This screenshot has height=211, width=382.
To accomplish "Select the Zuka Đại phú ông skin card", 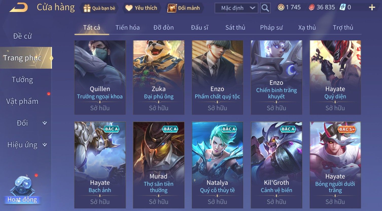I will point(159,77).
